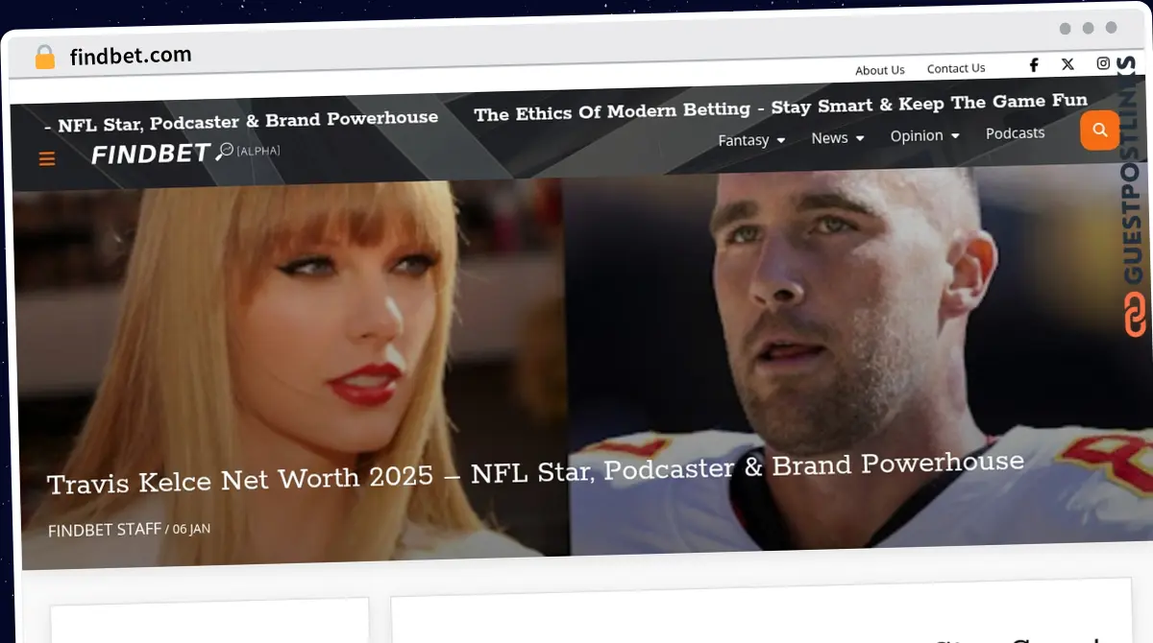Open the Travis Kelce Net Worth 2025 article title

(534, 471)
